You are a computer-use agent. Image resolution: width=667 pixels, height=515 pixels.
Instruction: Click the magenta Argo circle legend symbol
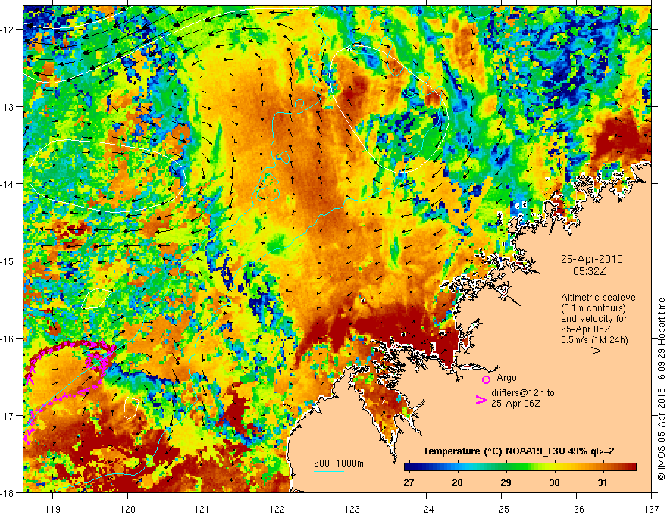pyautogui.click(x=486, y=379)
